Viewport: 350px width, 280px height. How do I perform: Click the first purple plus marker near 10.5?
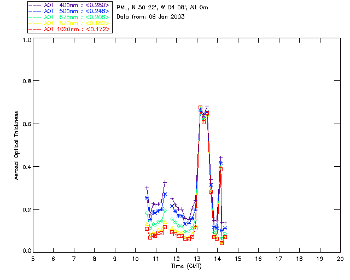click(x=147, y=188)
